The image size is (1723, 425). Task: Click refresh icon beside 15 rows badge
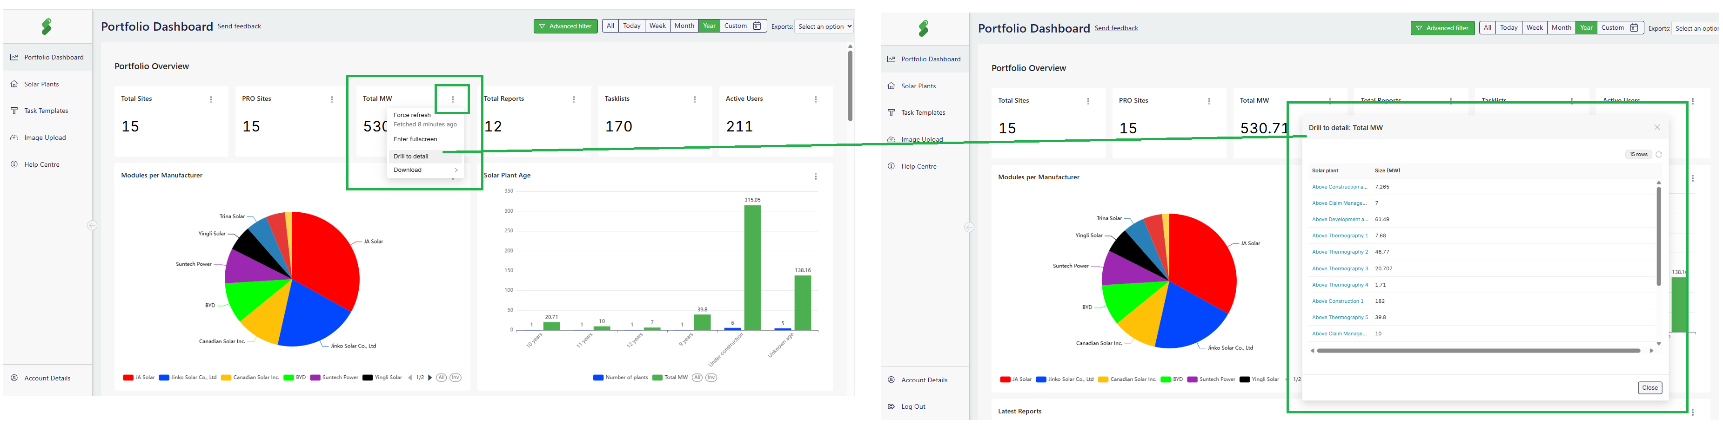tap(1659, 155)
